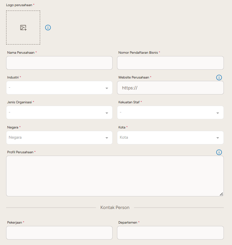This screenshot has width=232, height=245.
Task: Expand the Jenis Organisasi dropdown
Action: click(x=59, y=112)
